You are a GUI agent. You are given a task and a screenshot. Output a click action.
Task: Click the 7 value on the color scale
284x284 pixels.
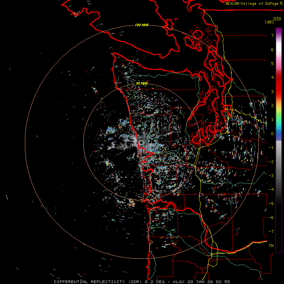[272, 35]
